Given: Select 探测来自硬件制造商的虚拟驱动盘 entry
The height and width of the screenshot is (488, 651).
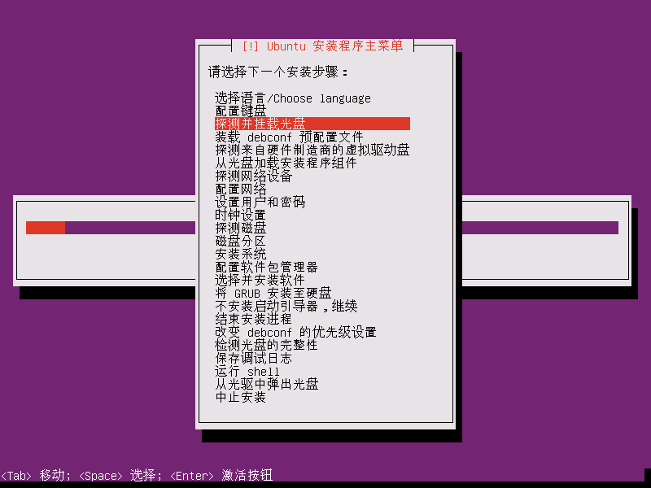Looking at the screenshot, I should point(312,150).
